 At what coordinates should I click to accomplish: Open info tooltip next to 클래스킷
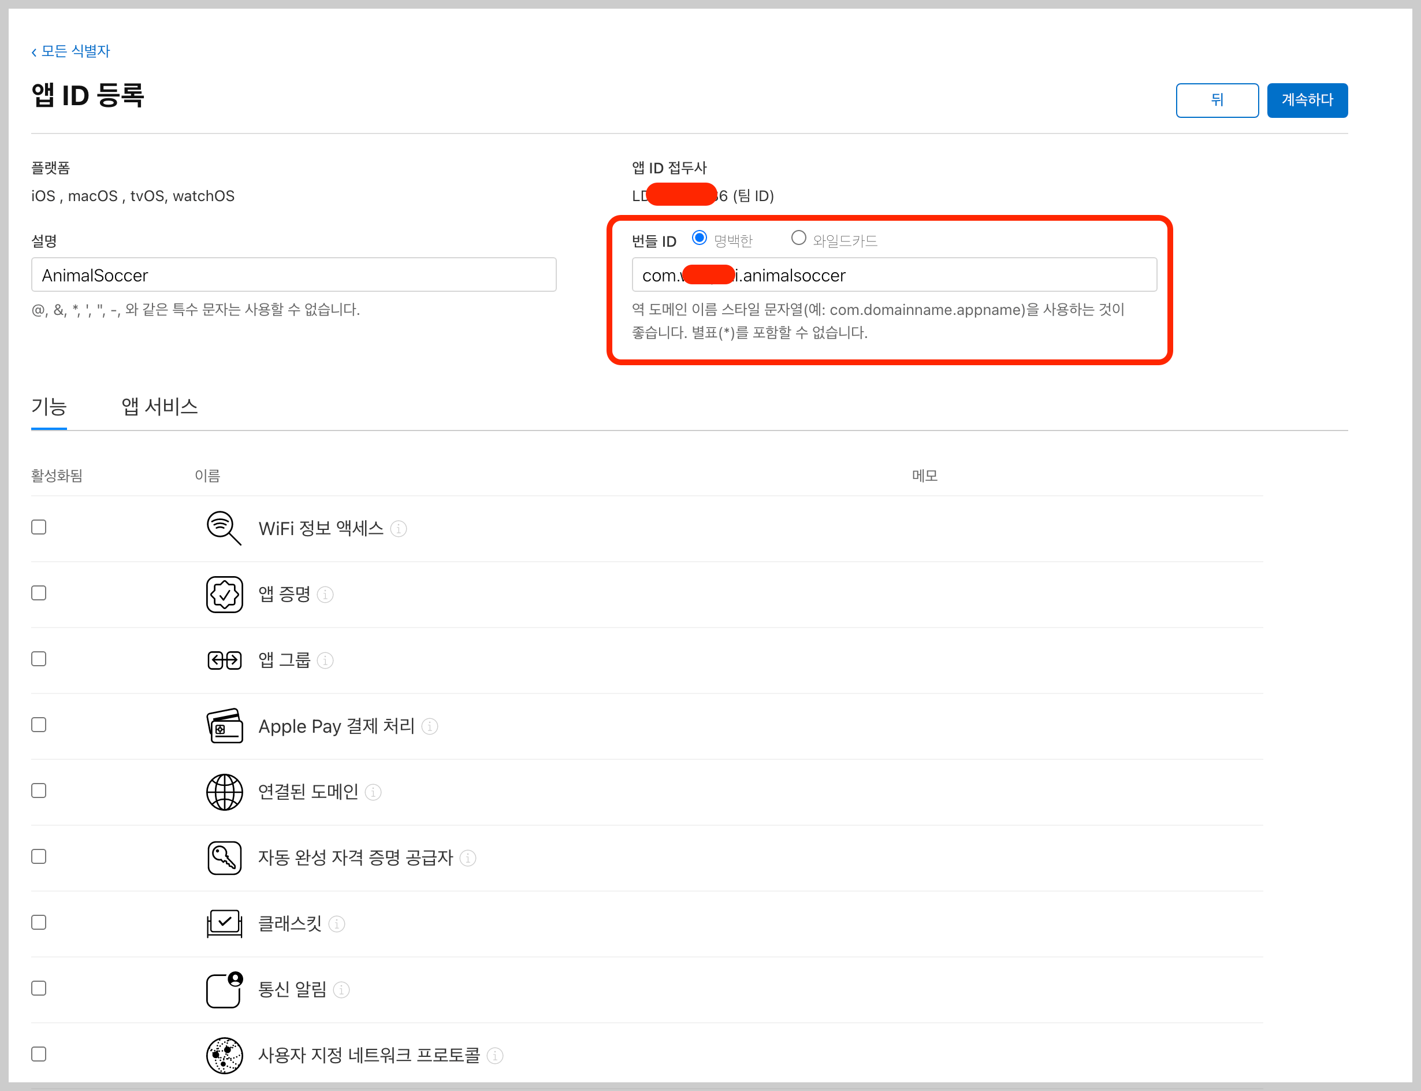pos(337,924)
